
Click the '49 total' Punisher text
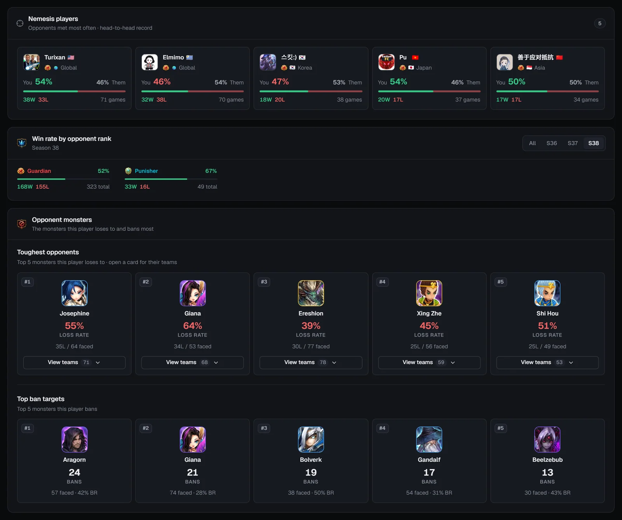point(207,187)
